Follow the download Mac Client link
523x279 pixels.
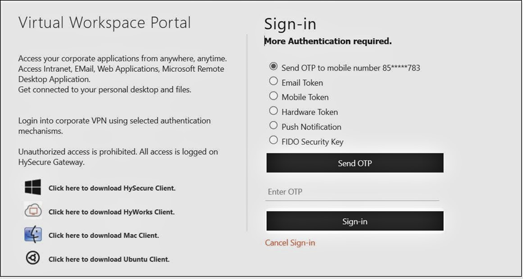[104, 236]
